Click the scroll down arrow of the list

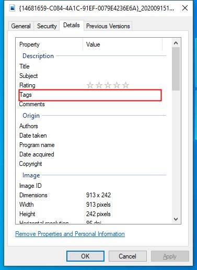[x=176, y=219]
